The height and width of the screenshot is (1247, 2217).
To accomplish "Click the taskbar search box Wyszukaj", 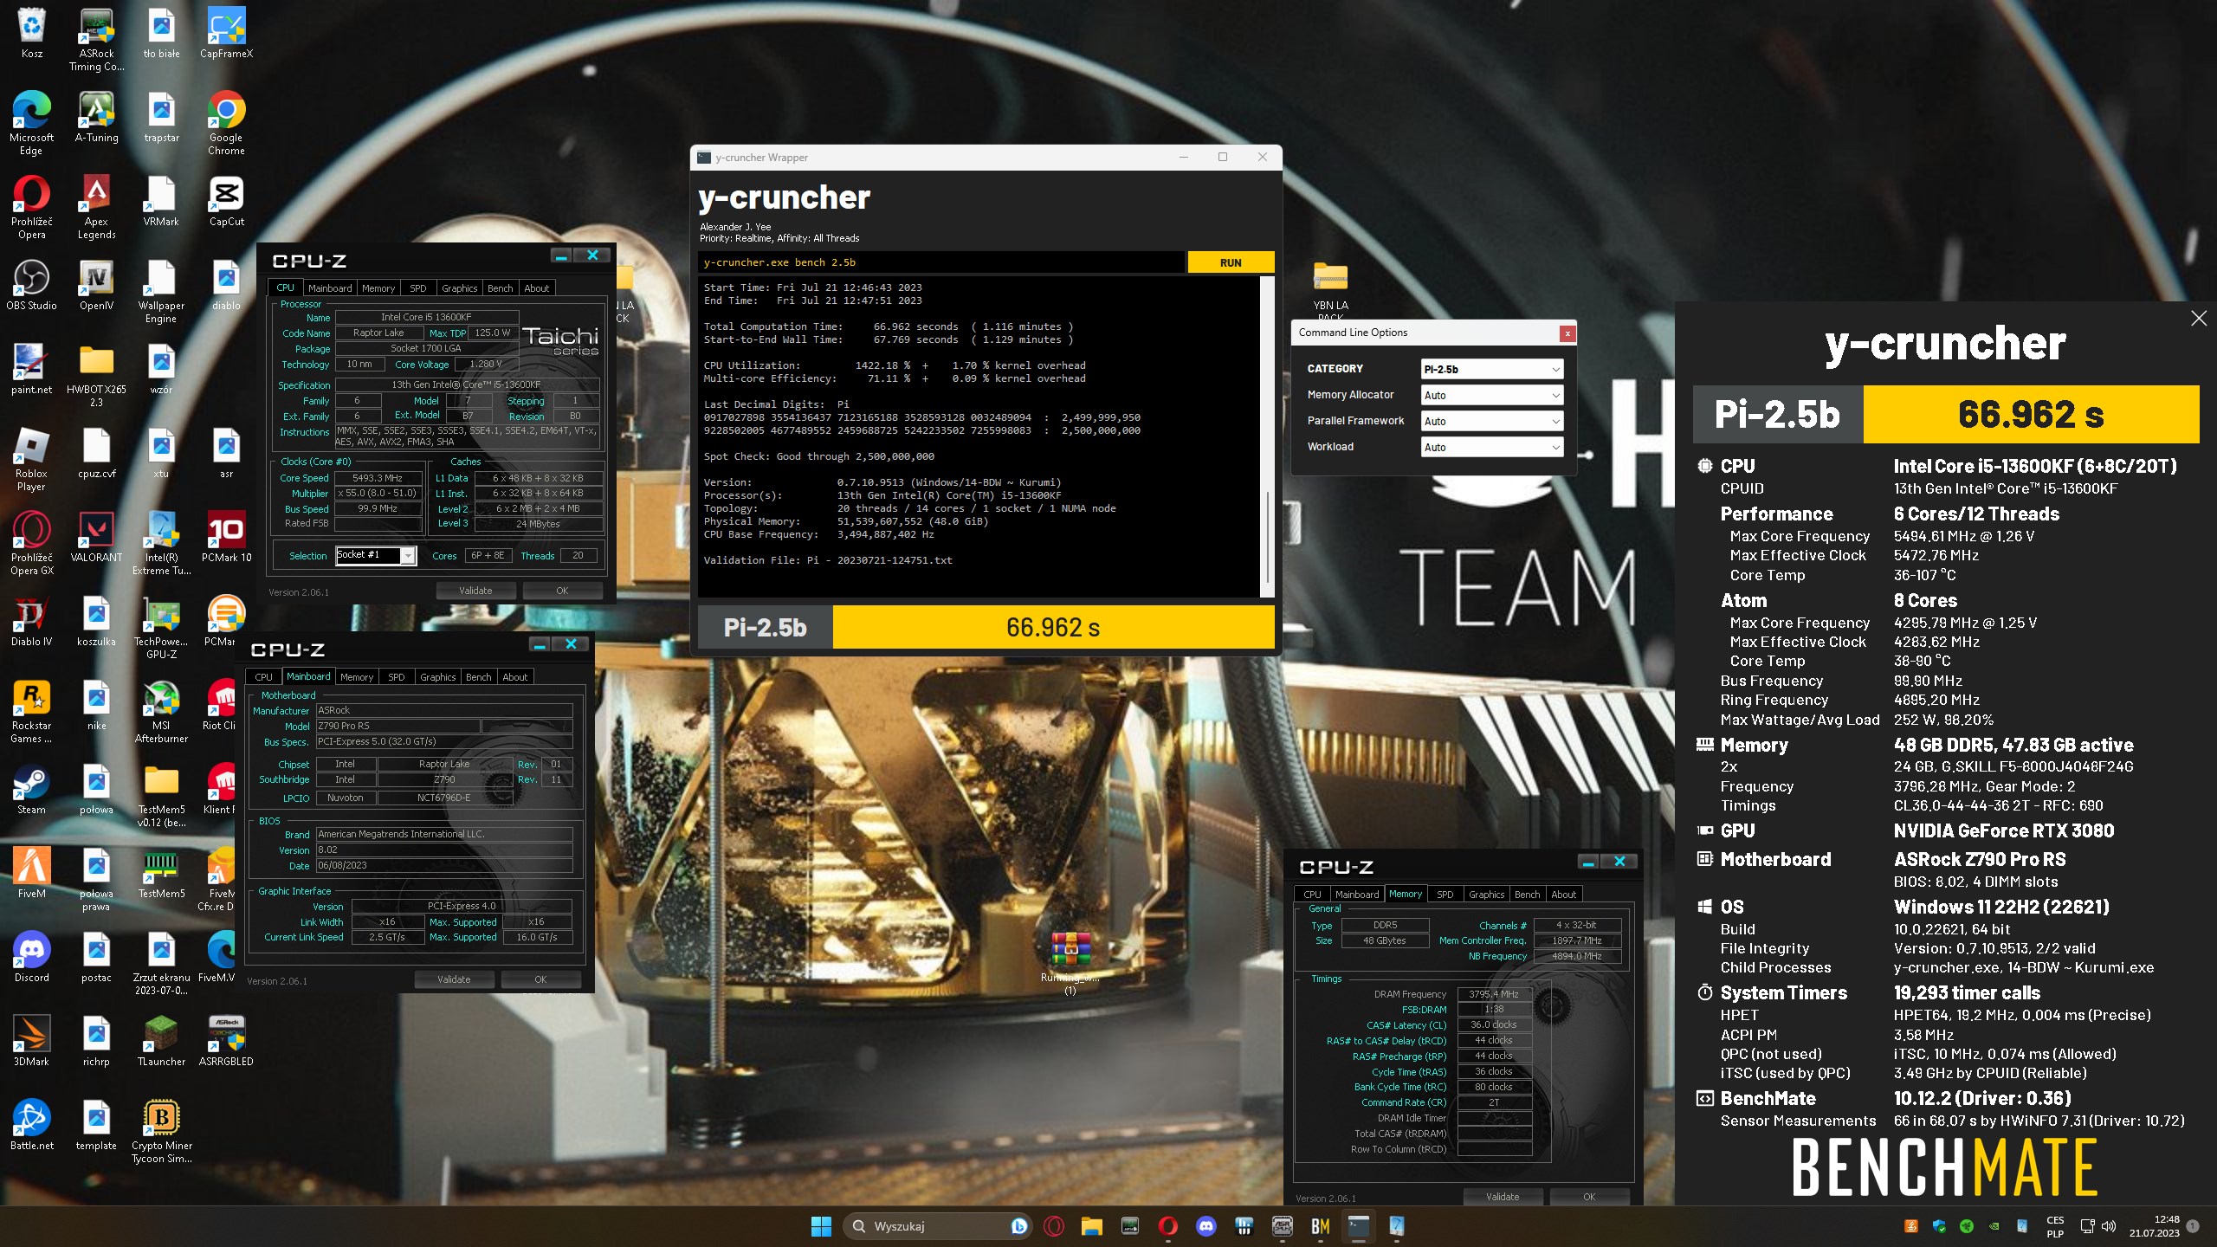I will coord(938,1226).
